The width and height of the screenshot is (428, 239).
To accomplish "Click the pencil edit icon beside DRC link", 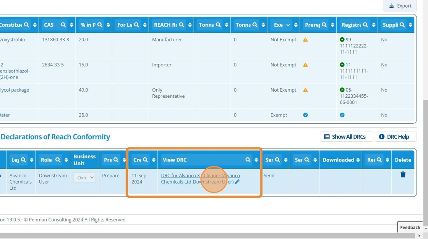I will (237, 182).
